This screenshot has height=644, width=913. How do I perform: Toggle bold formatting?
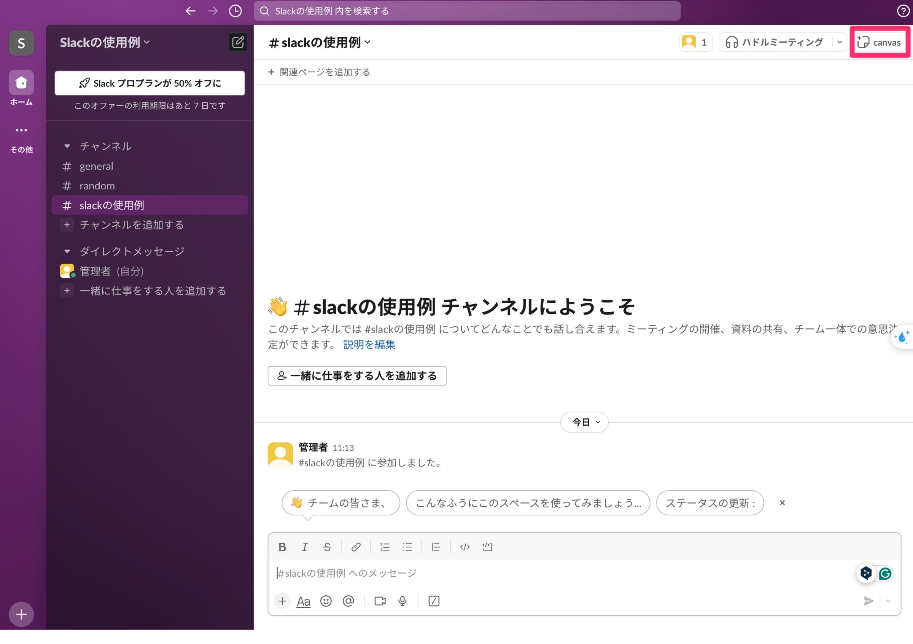tap(282, 547)
